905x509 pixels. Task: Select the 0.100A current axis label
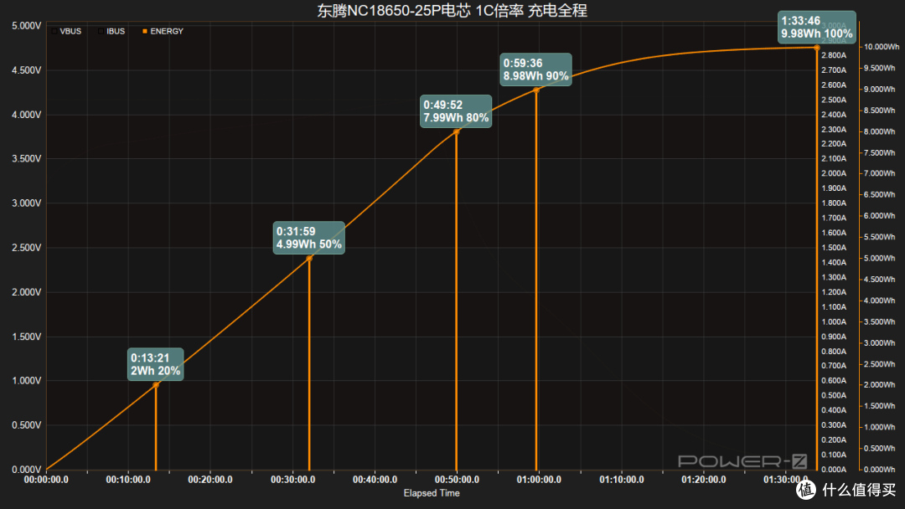[834, 455]
